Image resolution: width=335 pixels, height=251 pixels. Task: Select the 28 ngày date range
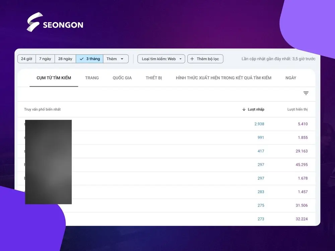pyautogui.click(x=65, y=59)
